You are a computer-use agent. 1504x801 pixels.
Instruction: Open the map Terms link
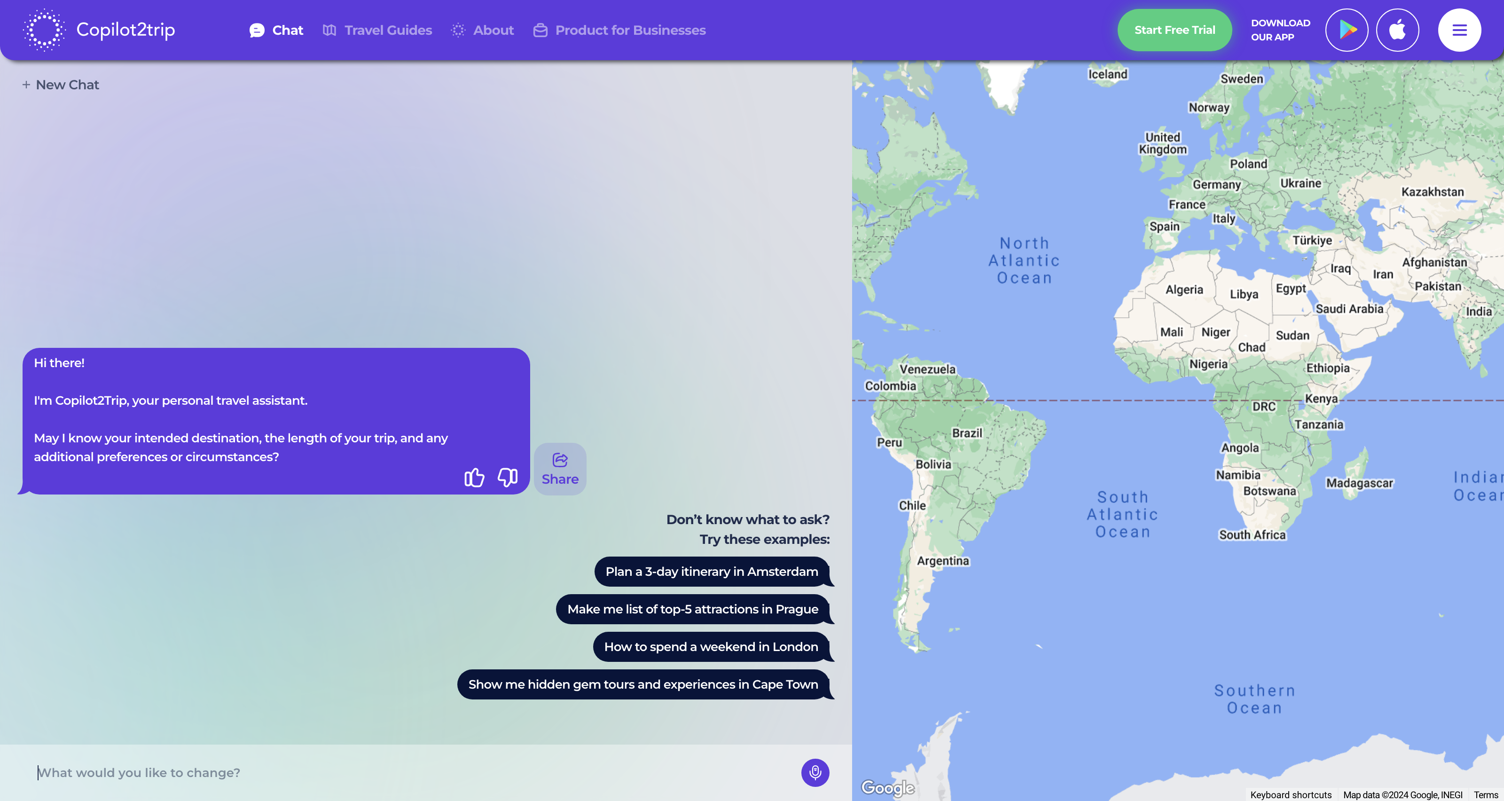pos(1486,794)
